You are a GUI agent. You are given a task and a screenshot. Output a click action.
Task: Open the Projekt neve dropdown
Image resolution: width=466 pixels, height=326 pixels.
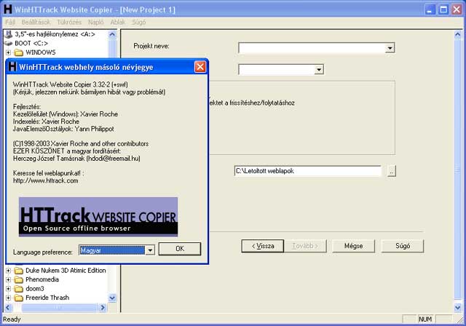390,48
